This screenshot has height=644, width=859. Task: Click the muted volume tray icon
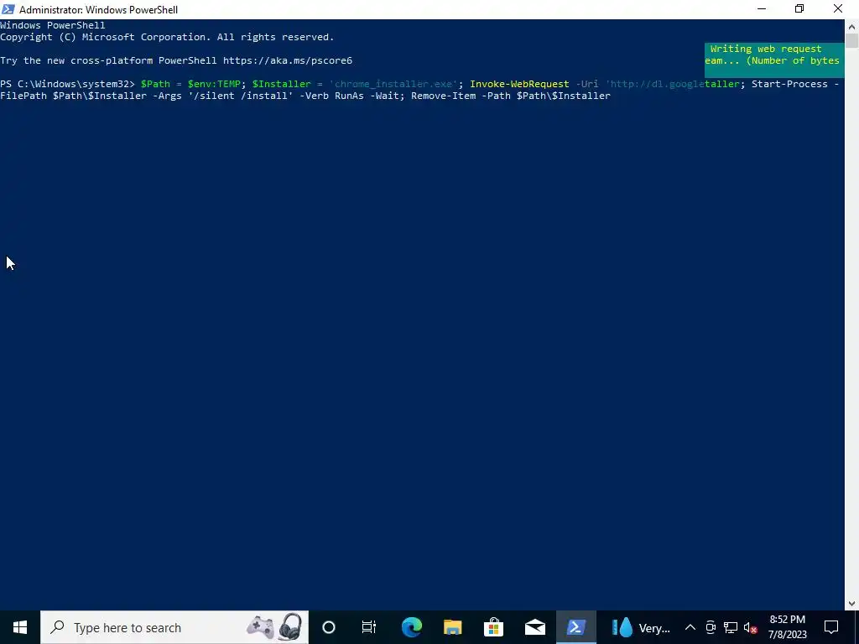751,627
